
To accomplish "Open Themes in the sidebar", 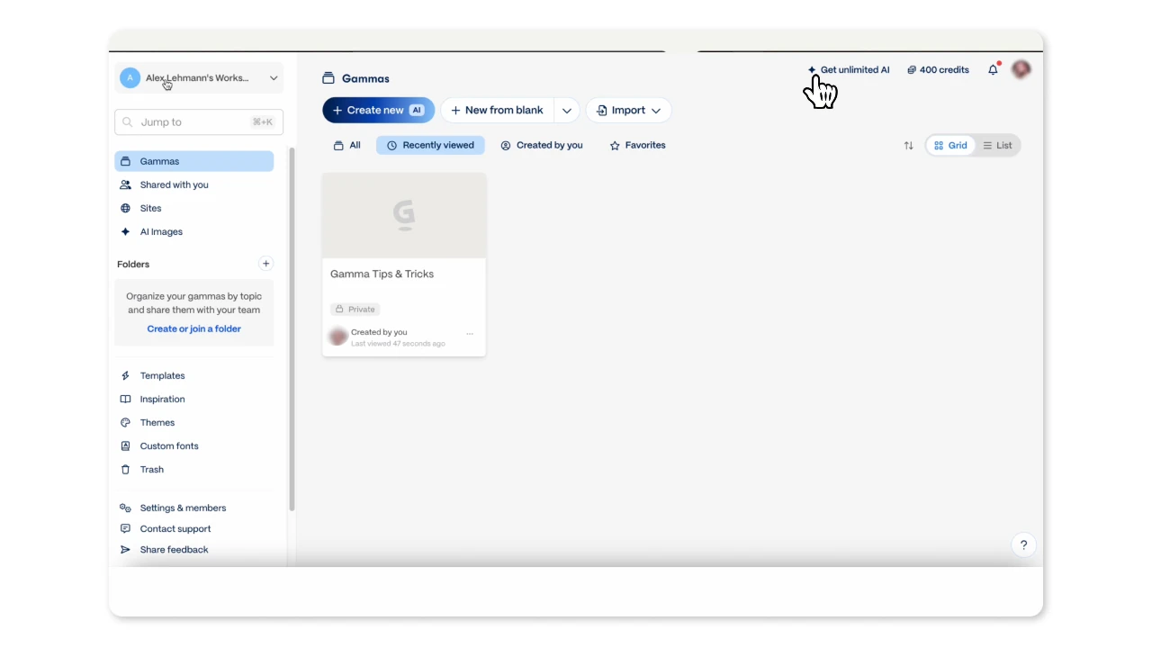I will pos(194,422).
